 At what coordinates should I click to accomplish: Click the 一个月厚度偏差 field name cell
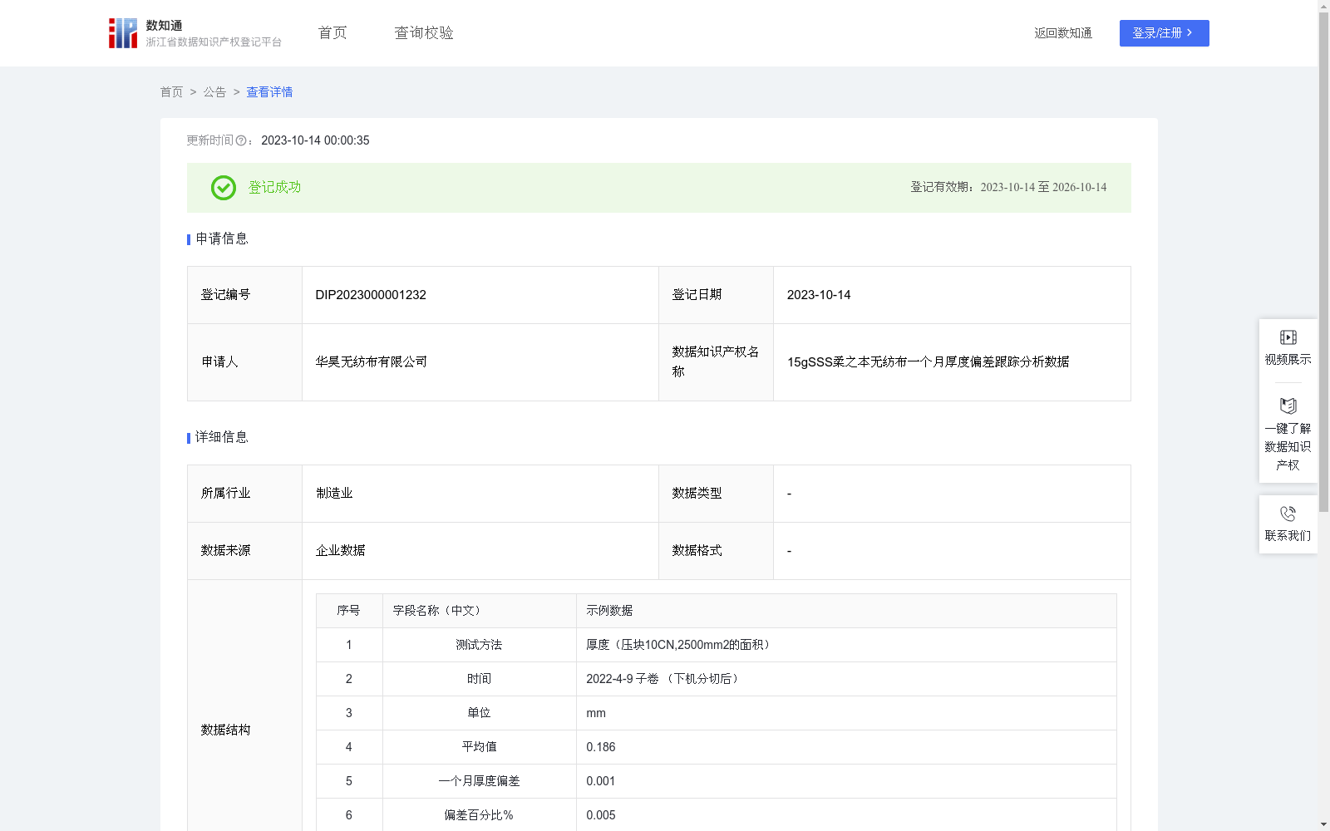(480, 781)
